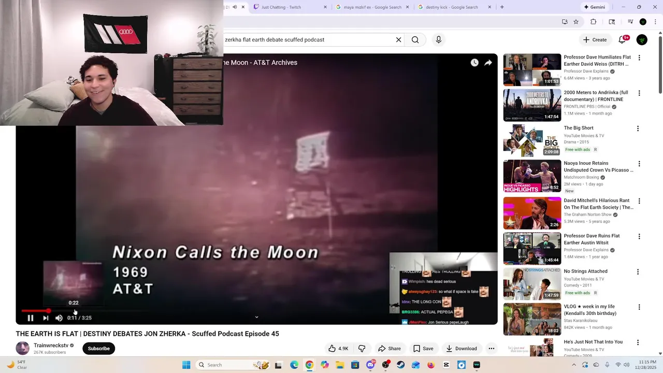Open more actions ellipsis under video

(x=492, y=349)
